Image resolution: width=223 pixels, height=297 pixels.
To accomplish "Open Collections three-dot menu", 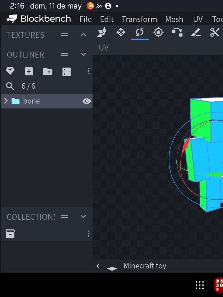I will pyautogui.click(x=88, y=234).
